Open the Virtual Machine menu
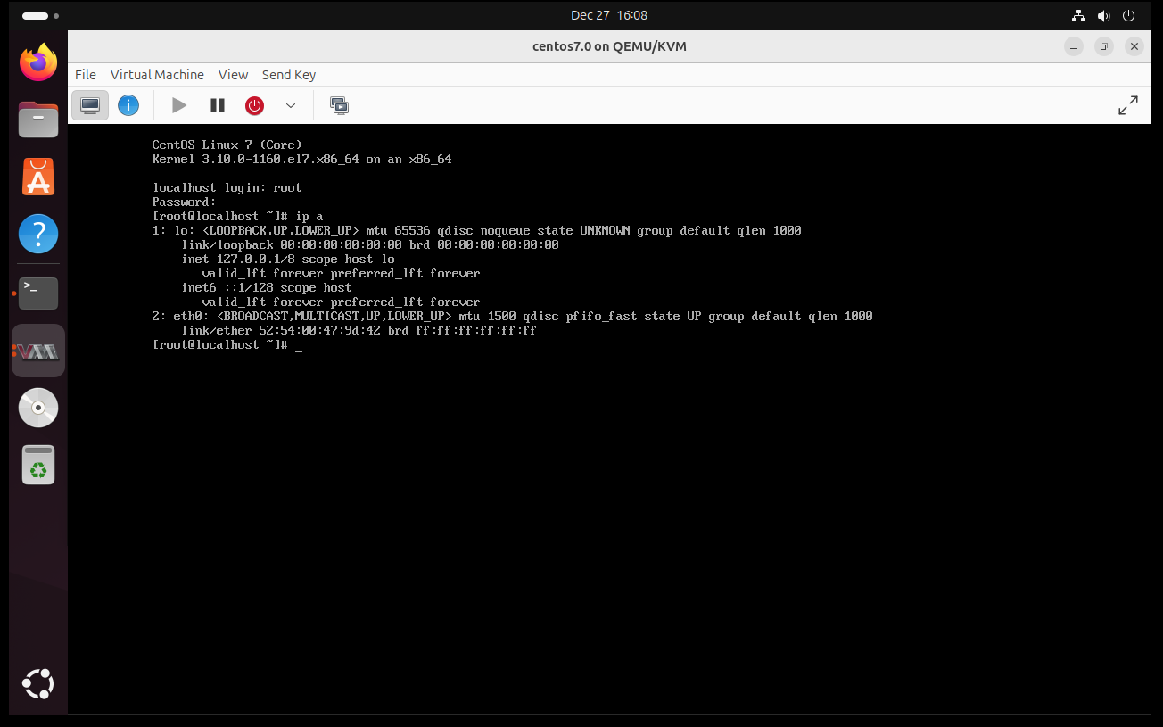This screenshot has height=727, width=1163. [157, 75]
